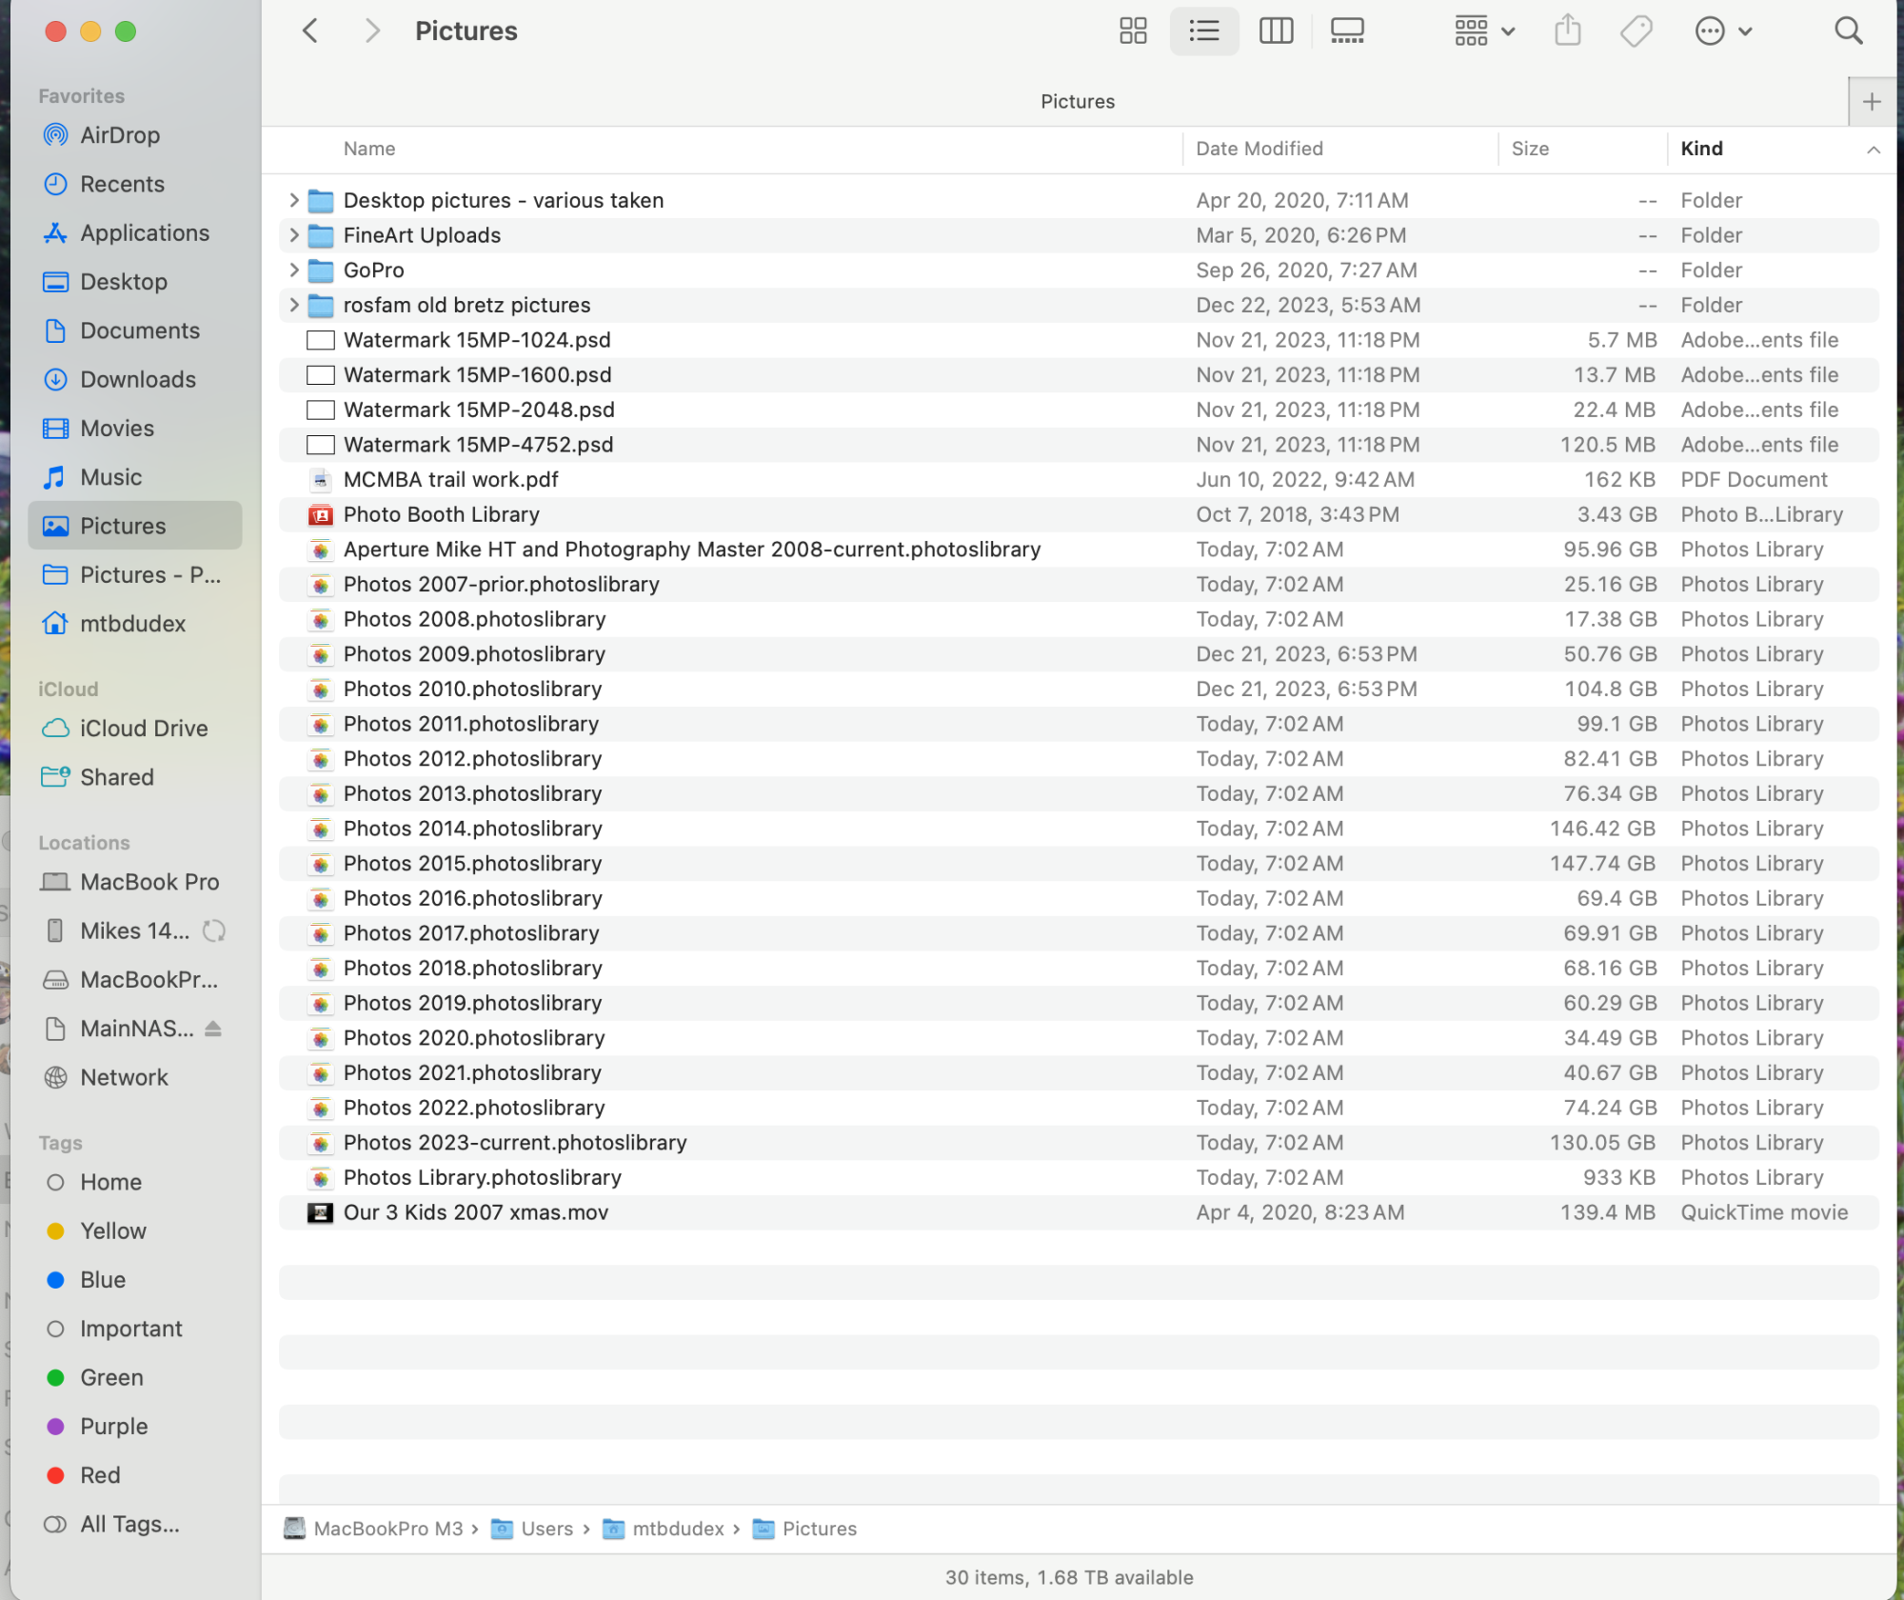Filter by the Green tag
The width and height of the screenshot is (1904, 1600).
[111, 1378]
